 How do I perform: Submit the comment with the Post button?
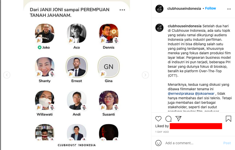pyautogui.click(x=227, y=143)
